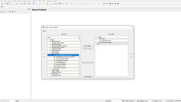
Task: Open the Vector menu
Action: click(25, 1)
